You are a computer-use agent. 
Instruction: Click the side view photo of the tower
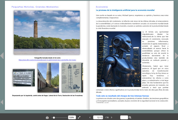pos(48,78)
